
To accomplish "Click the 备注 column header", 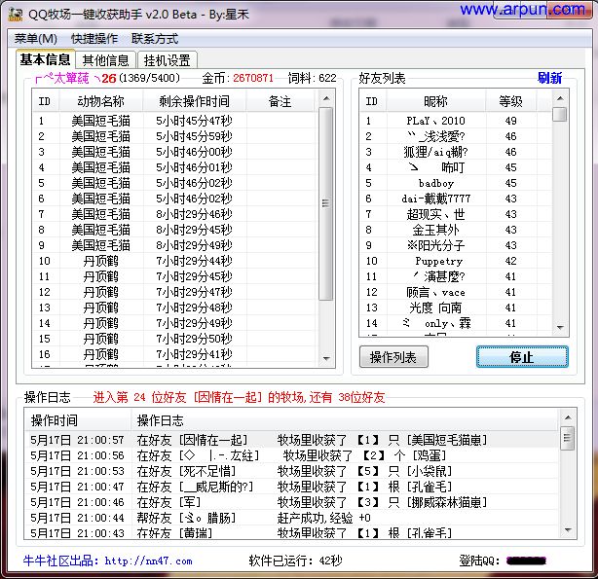I will pos(280,101).
